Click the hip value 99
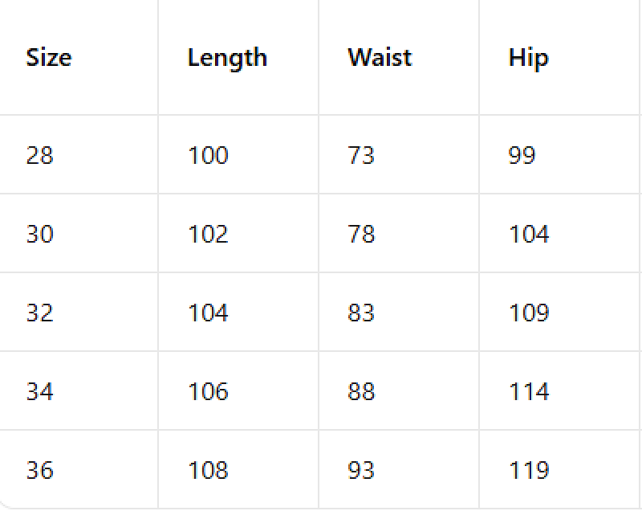The image size is (642, 511). 522,155
